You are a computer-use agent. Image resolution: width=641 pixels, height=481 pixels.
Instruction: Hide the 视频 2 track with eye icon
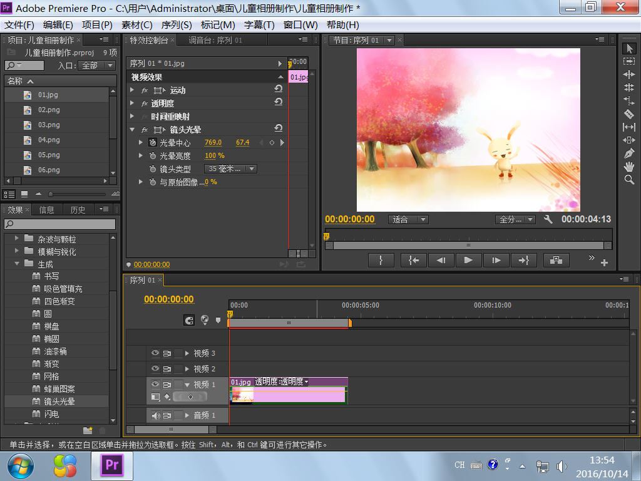[155, 368]
